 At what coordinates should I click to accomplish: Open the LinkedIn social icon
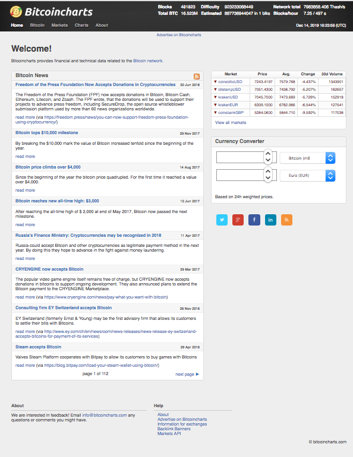(x=270, y=220)
